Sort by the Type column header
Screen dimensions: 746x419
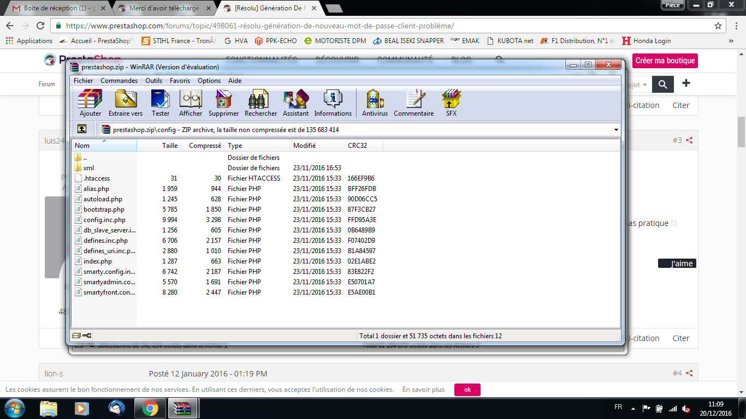tap(257, 146)
